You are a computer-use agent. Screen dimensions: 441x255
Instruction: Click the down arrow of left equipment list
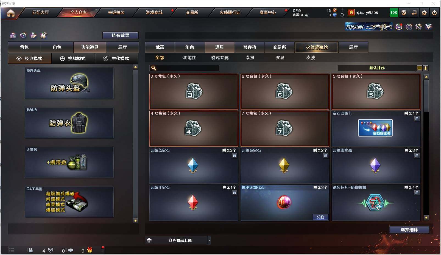point(135,220)
